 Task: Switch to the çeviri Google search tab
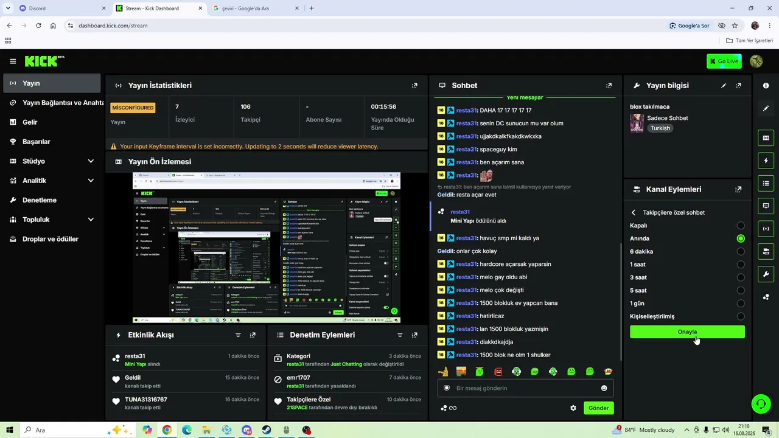pos(256,9)
